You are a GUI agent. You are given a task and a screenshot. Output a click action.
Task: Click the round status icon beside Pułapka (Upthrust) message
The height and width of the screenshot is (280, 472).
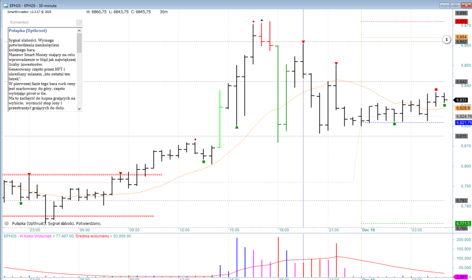point(6,223)
